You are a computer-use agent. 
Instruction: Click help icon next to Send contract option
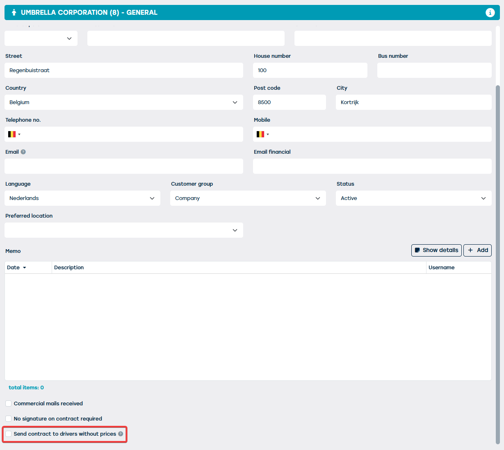(x=121, y=434)
